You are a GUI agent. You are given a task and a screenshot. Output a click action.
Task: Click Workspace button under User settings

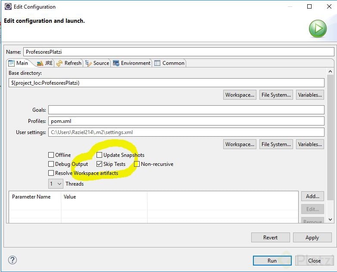click(x=240, y=144)
